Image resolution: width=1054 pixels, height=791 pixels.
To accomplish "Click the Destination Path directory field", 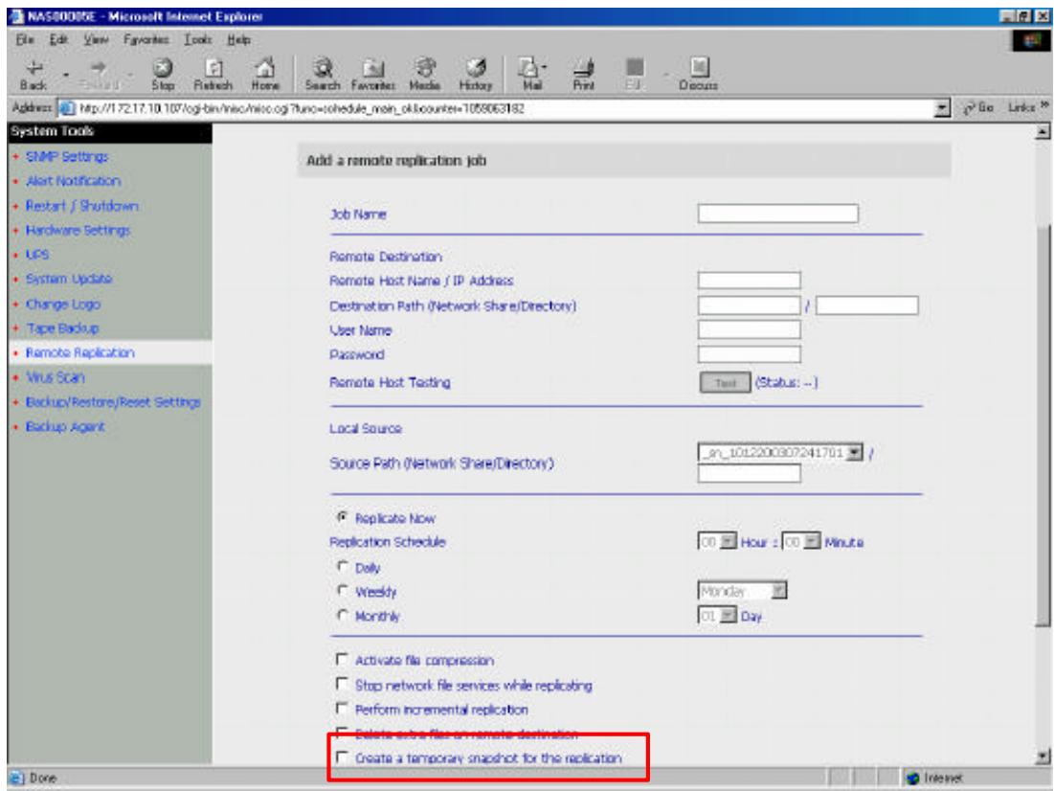I will pos(866,305).
